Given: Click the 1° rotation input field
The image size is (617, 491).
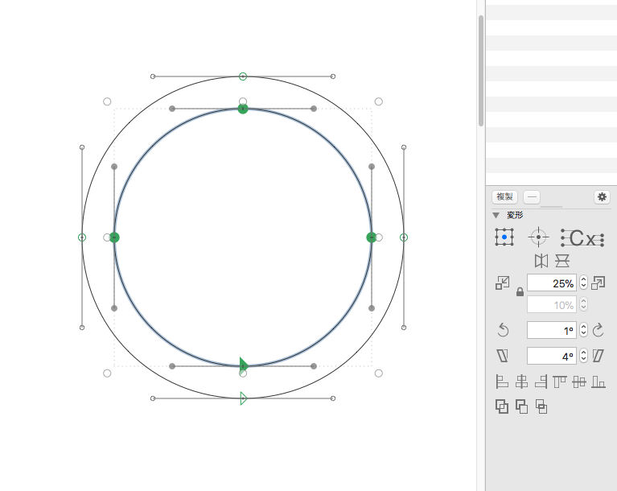Looking at the screenshot, I should [x=552, y=330].
